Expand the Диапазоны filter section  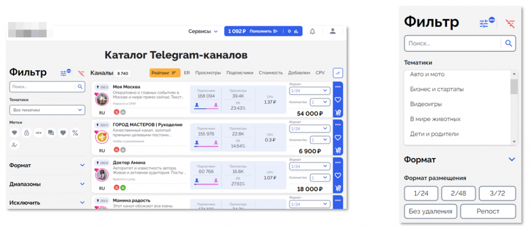click(x=47, y=184)
